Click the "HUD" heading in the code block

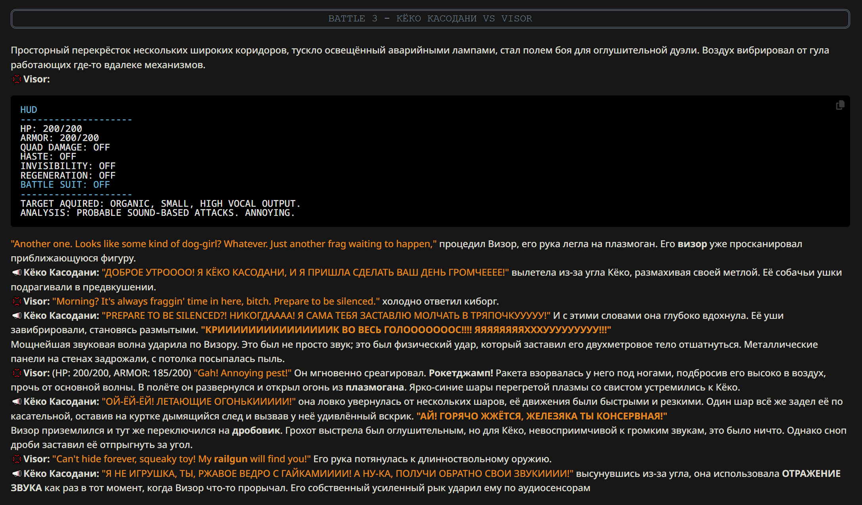[29, 110]
